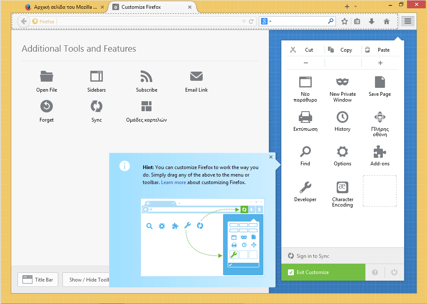Viewport: 427px width, 304px height.
Task: Select the Character Encoding icon
Action: (342, 187)
